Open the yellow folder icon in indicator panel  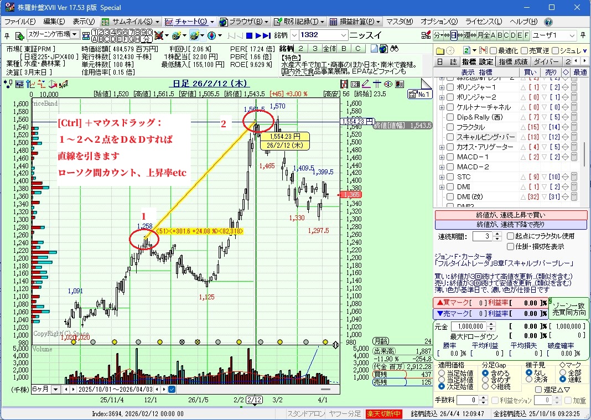440,50
